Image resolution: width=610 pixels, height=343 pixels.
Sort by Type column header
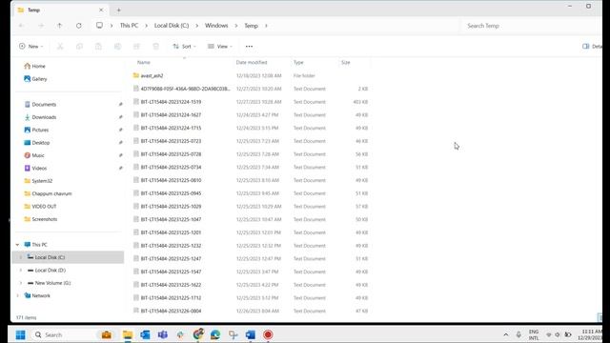click(x=298, y=62)
